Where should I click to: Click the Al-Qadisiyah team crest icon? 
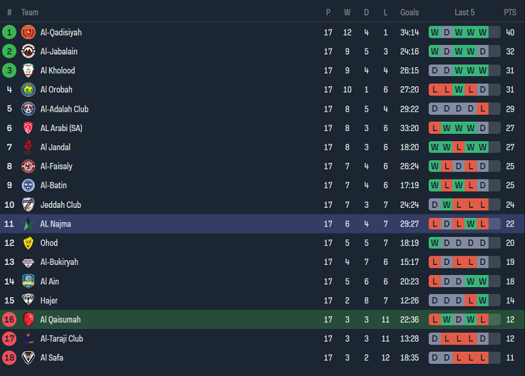28,32
